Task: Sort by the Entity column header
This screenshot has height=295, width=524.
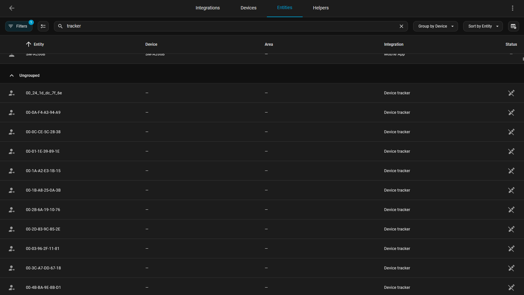Action: [x=38, y=44]
